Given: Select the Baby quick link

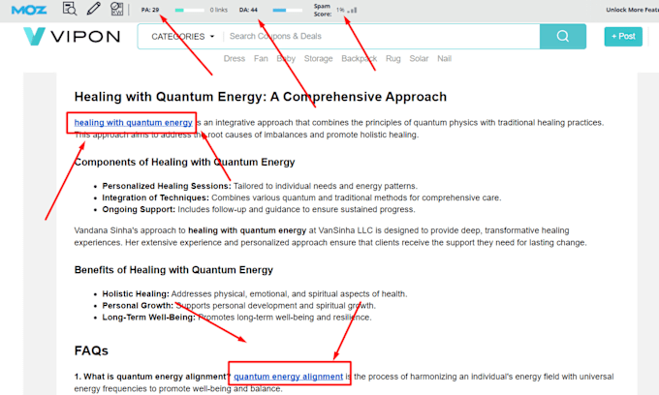Looking at the screenshot, I should pyautogui.click(x=286, y=58).
